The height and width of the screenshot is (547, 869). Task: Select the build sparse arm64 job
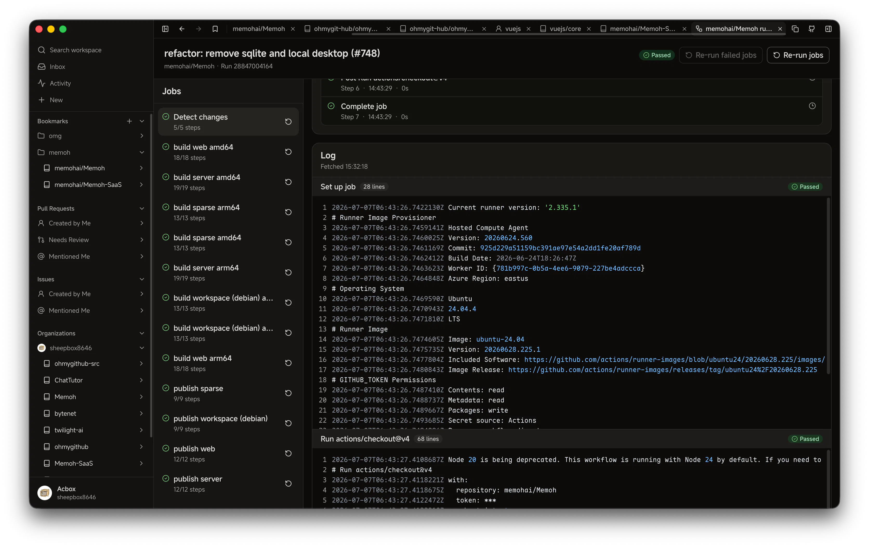(228, 212)
